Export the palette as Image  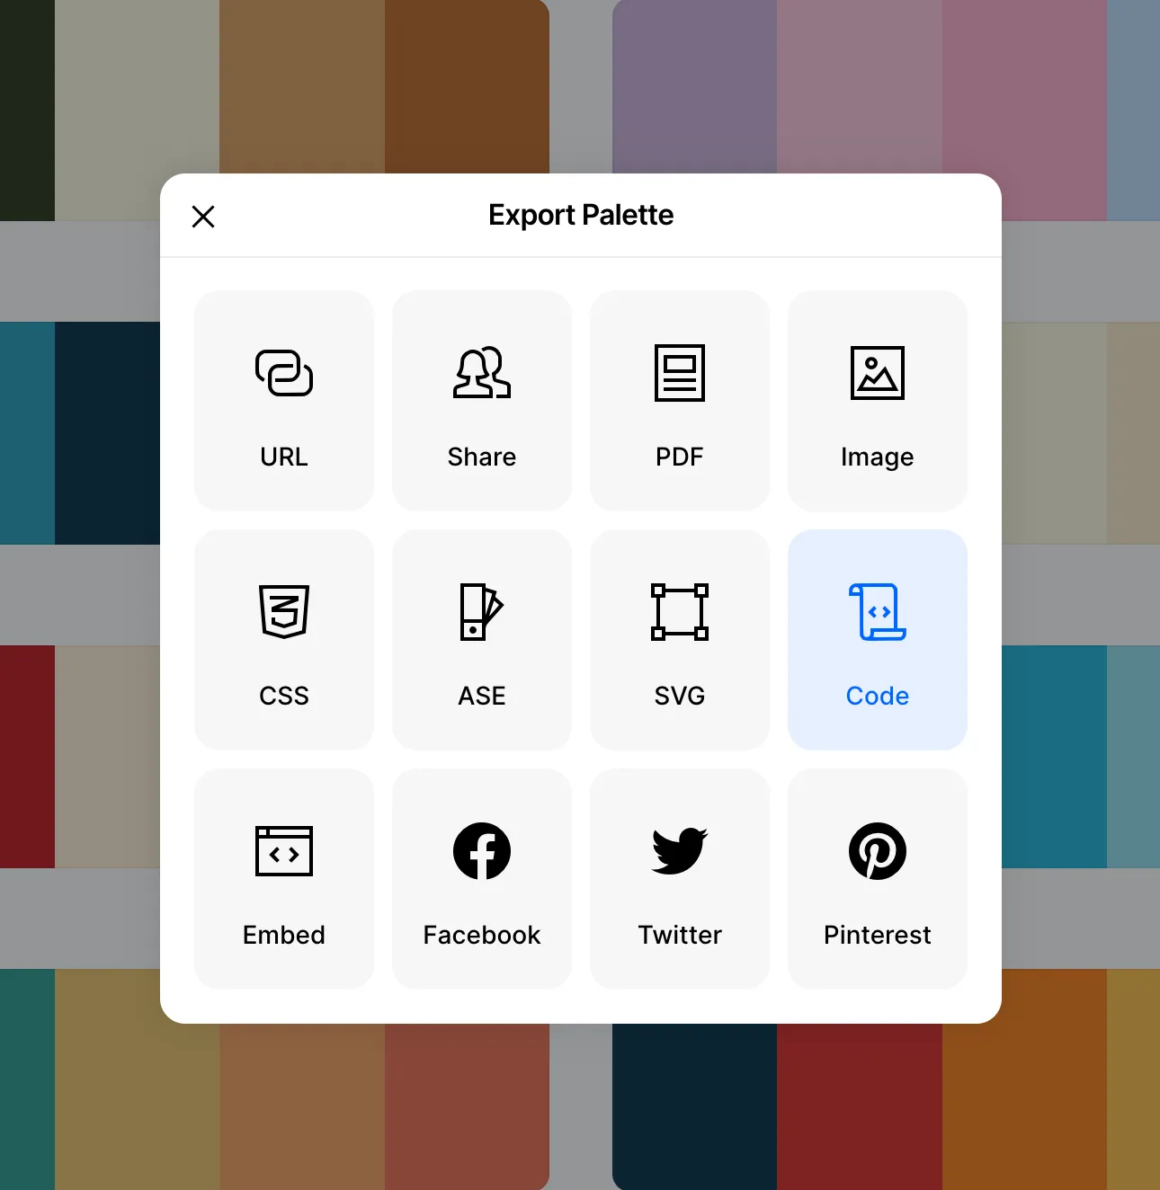pyautogui.click(x=877, y=400)
